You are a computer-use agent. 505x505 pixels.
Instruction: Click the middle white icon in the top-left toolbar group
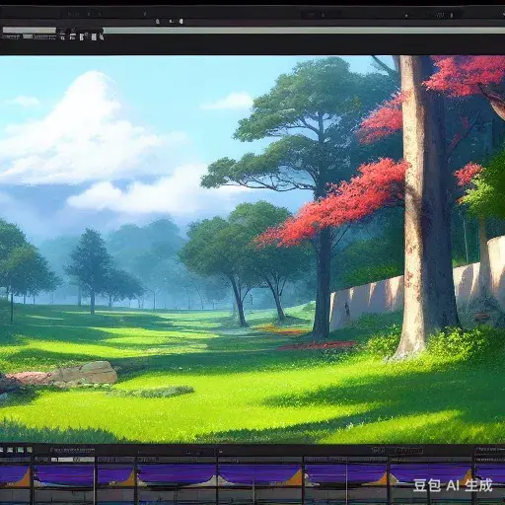point(82,36)
